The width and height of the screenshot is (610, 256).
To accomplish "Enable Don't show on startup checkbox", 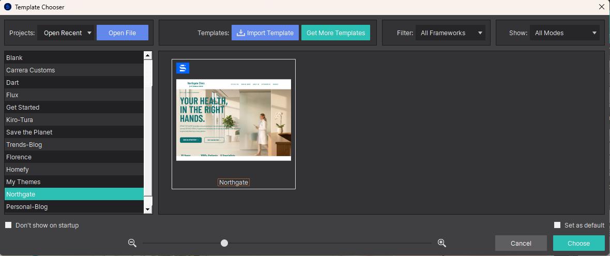I will coord(8,225).
